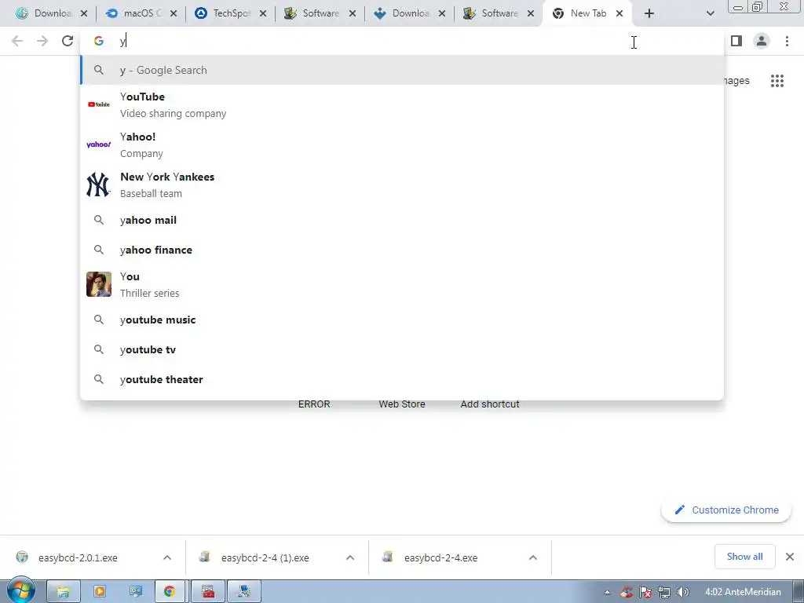Open the easybcd-2-4.exe download
The width and height of the screenshot is (804, 603).
(x=440, y=557)
